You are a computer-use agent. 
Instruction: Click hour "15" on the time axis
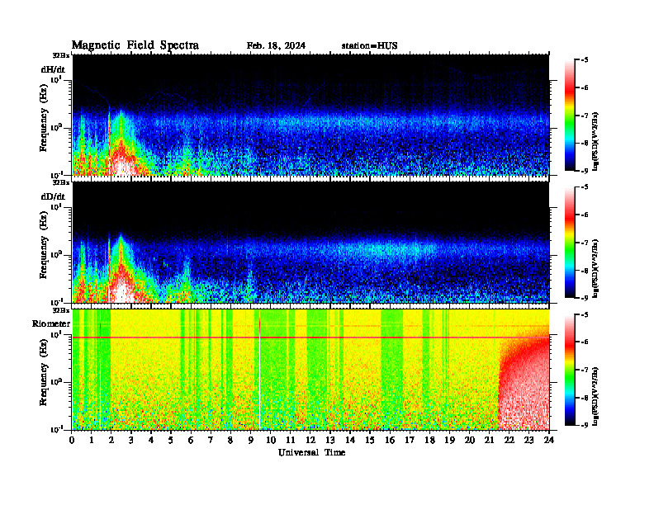coord(370,440)
